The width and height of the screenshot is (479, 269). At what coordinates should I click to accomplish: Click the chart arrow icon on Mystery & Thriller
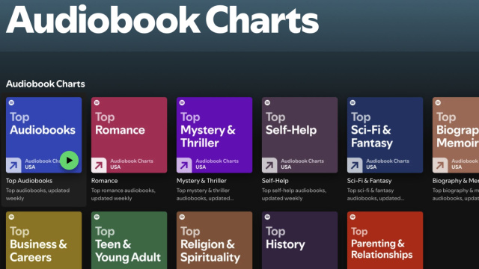(184, 165)
